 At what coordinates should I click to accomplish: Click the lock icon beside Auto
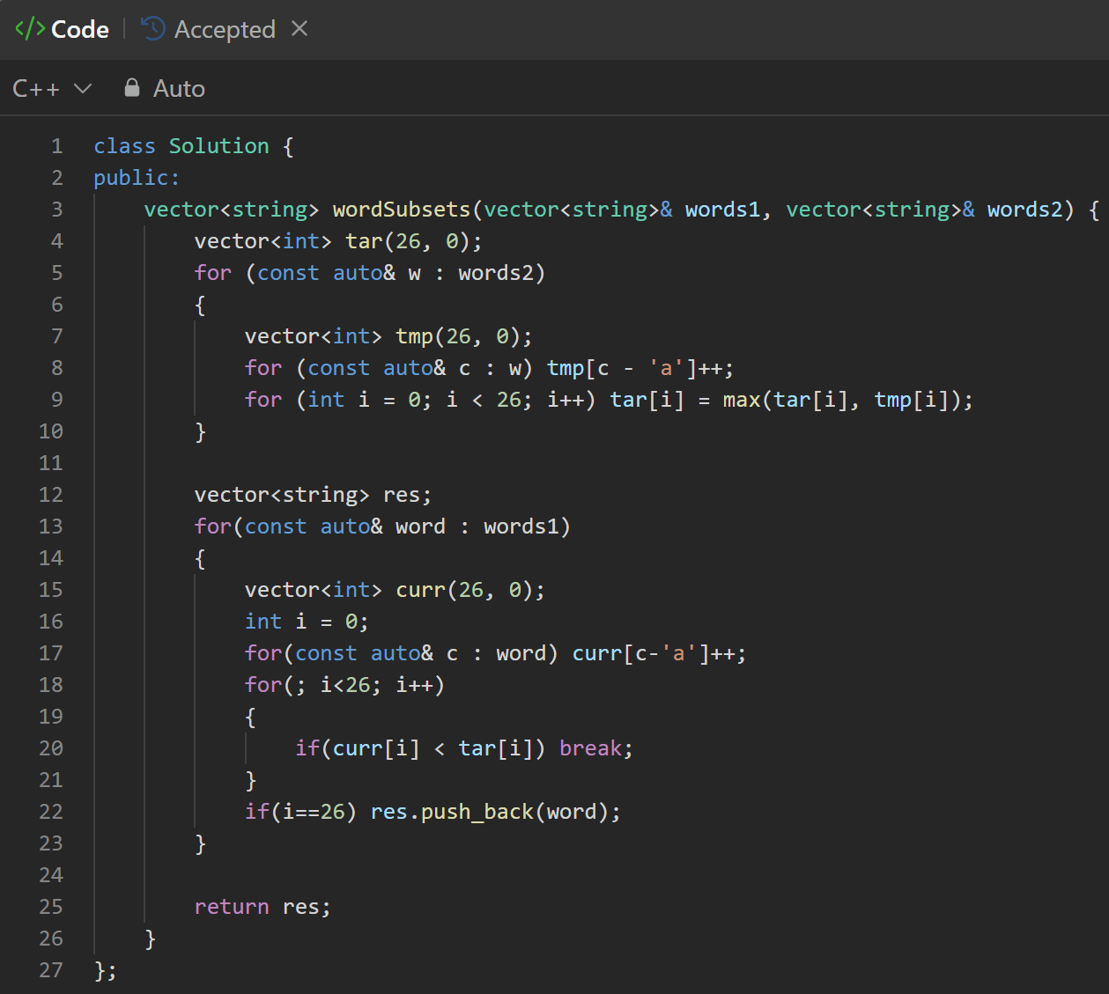click(132, 87)
